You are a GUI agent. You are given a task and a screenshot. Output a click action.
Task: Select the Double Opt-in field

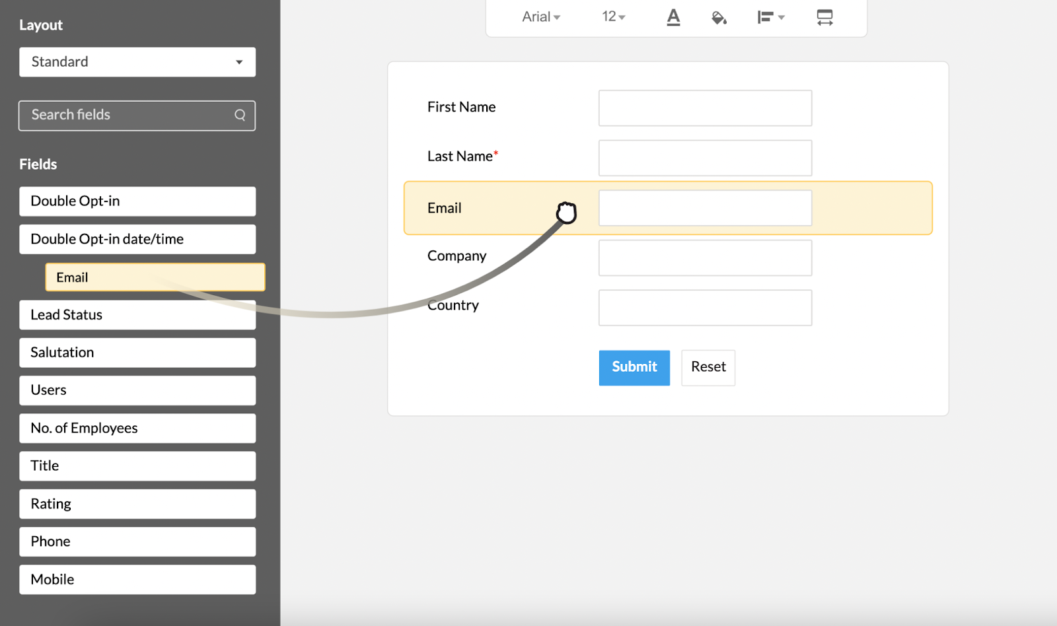(137, 201)
